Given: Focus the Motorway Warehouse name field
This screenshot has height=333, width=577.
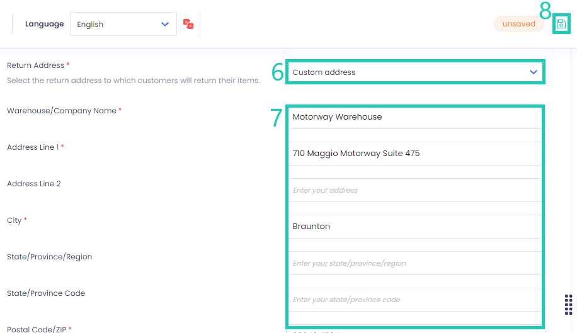Looking at the screenshot, I should (x=415, y=117).
